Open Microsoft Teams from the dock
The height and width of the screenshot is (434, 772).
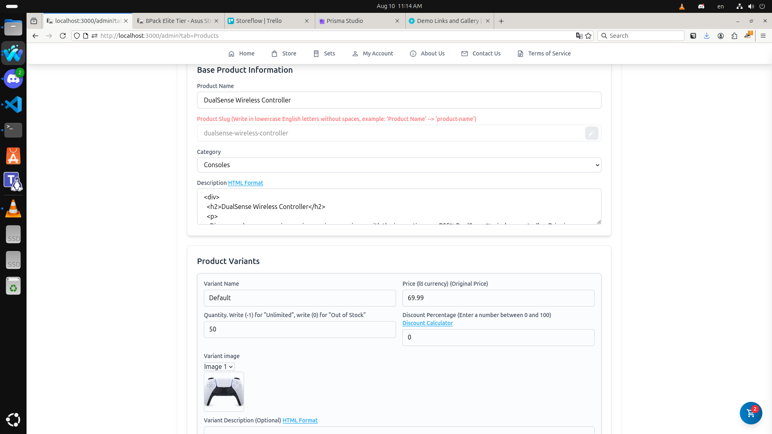coord(13,182)
